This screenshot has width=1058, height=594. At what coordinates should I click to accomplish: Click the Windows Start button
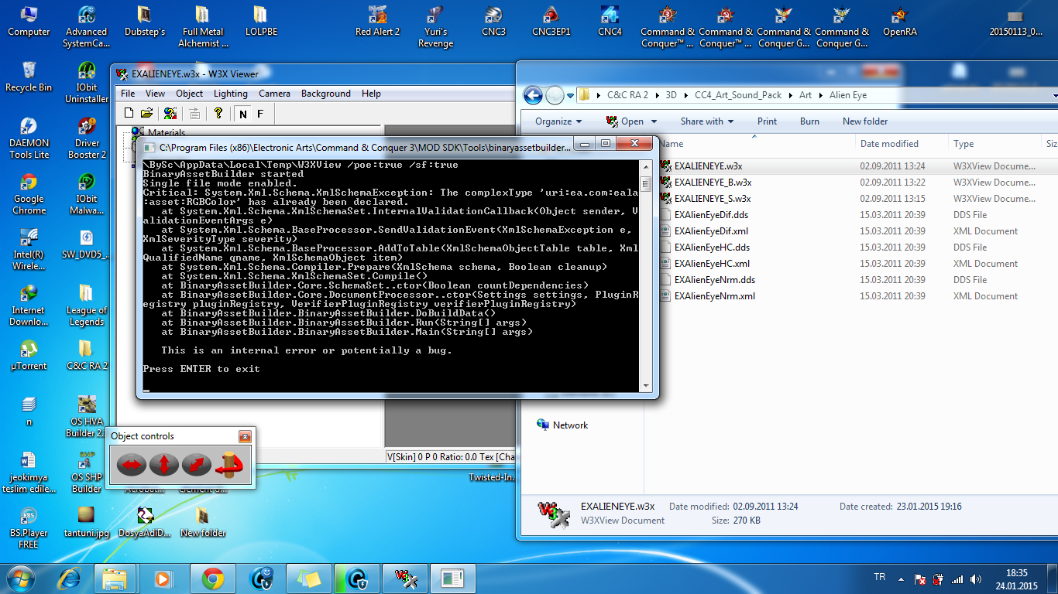(x=21, y=578)
